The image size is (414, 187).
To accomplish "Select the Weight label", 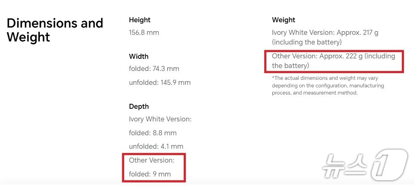I will point(284,20).
